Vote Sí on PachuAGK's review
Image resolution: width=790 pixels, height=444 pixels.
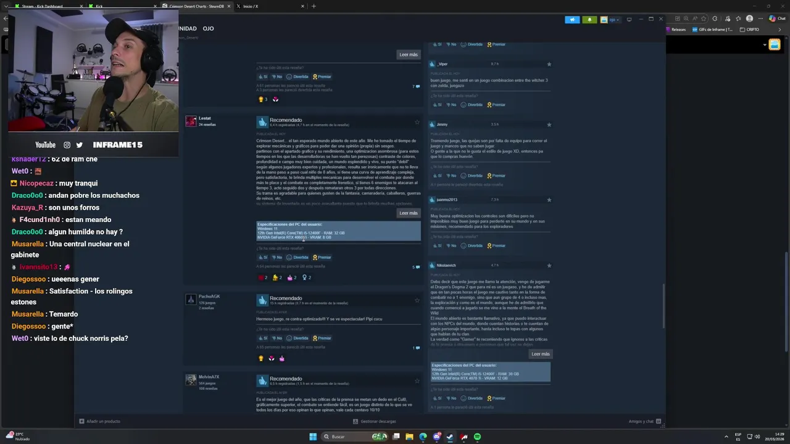[x=263, y=338]
